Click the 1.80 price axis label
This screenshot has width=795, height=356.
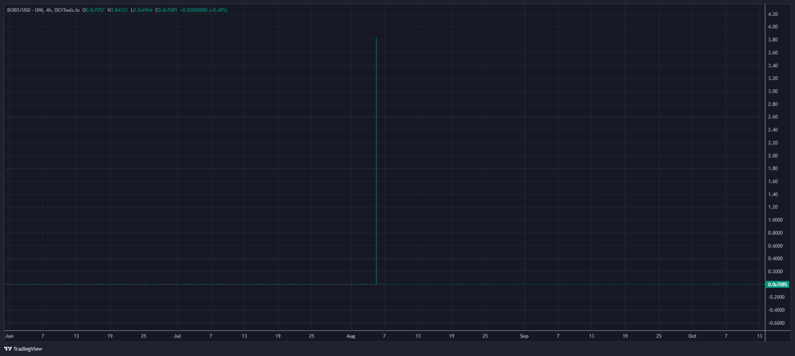point(772,169)
